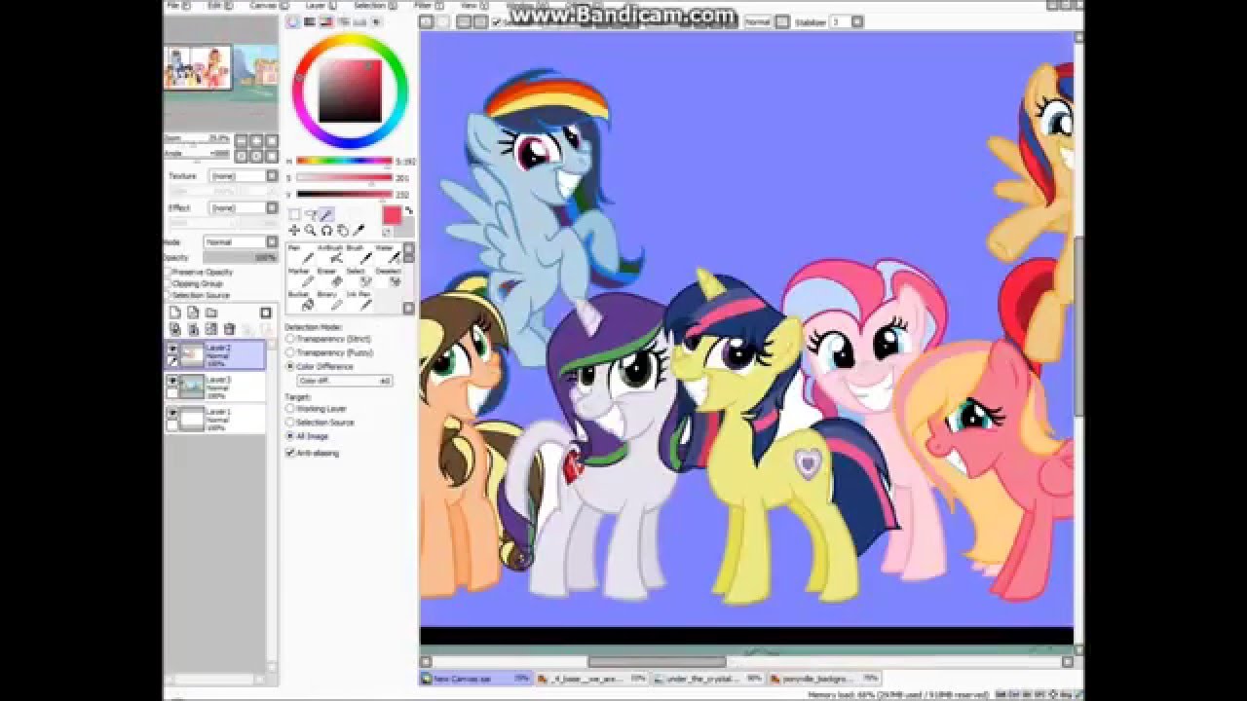This screenshot has height=701, width=1247.
Task: Choose the AirBrush tool
Action: 330,255
